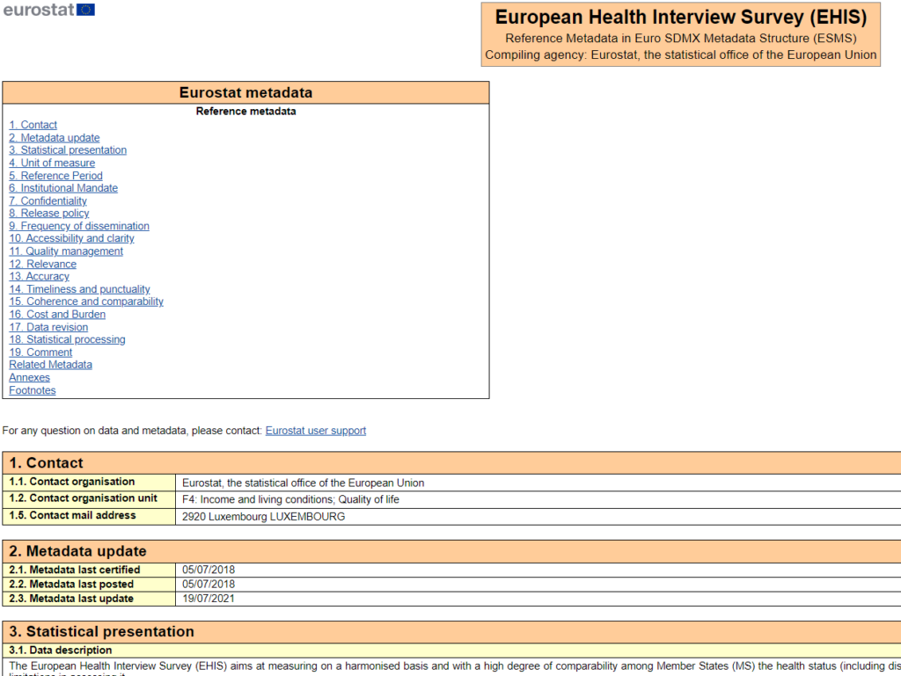Screen dimensions: 901x676
Task: Open the '1. Contact' link
Action: (33, 125)
